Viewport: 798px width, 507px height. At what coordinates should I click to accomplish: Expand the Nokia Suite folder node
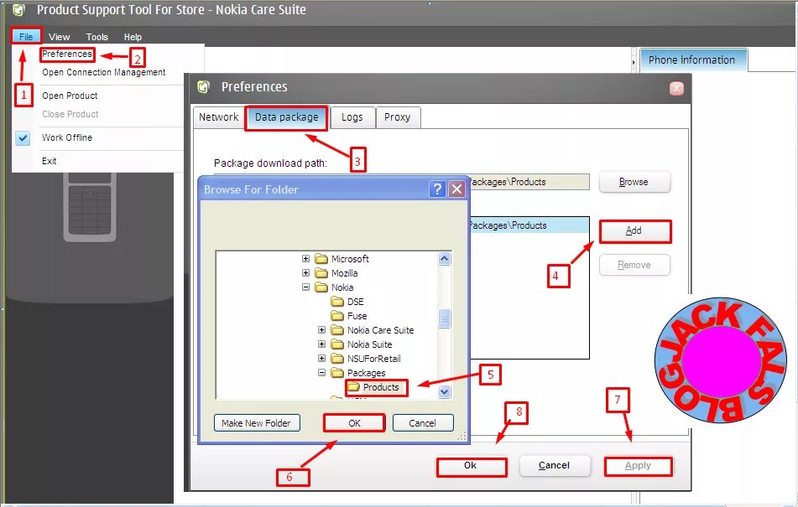(321, 344)
